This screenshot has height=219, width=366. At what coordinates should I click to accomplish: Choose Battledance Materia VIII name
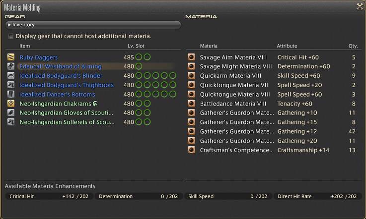tap(233, 104)
